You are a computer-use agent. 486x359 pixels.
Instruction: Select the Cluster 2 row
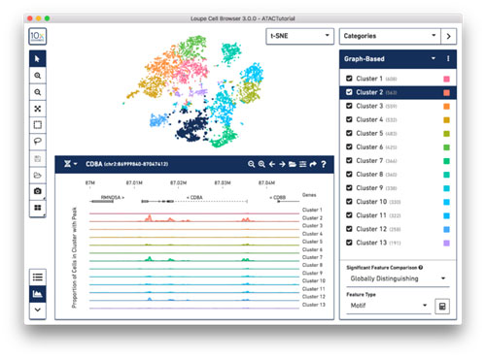point(398,92)
